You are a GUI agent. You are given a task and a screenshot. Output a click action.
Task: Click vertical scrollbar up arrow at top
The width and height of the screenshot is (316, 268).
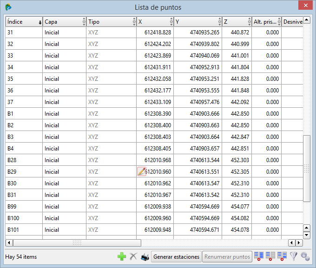tap(307, 20)
